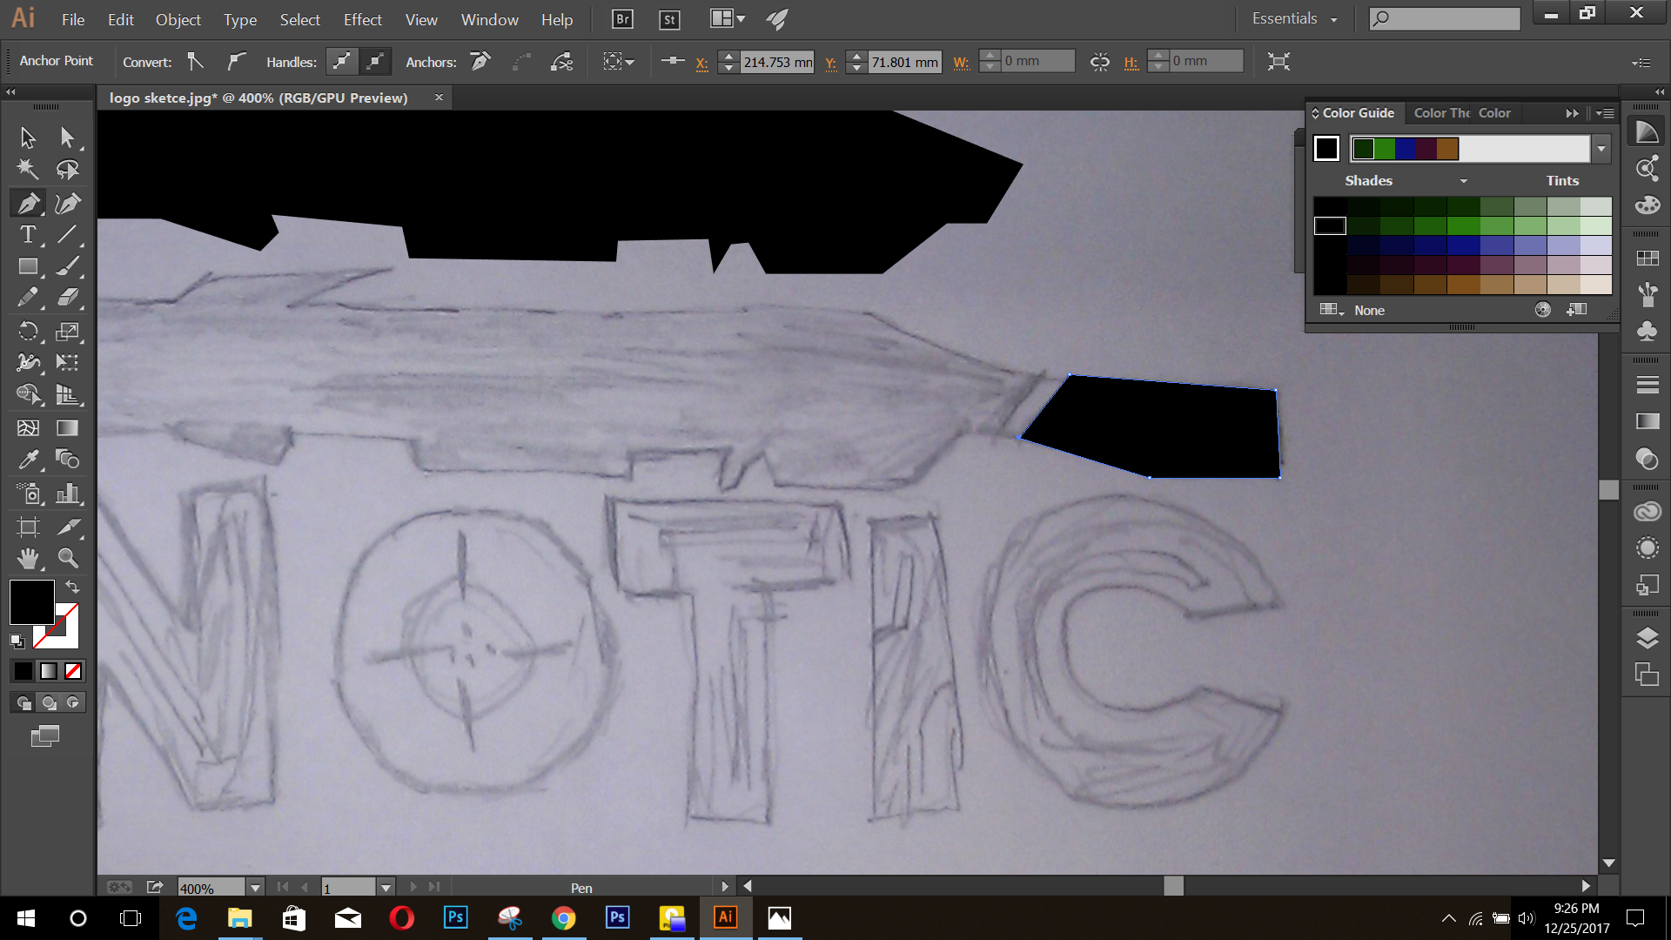Screen dimensions: 1671x940
Task: Select the Type tool
Action: [28, 234]
